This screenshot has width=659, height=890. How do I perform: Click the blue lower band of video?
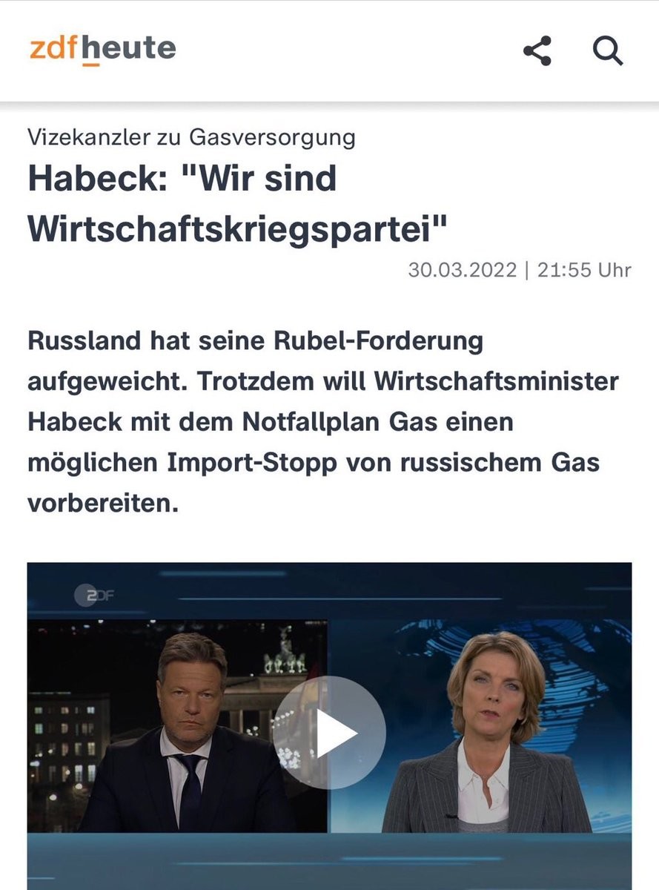330,860
